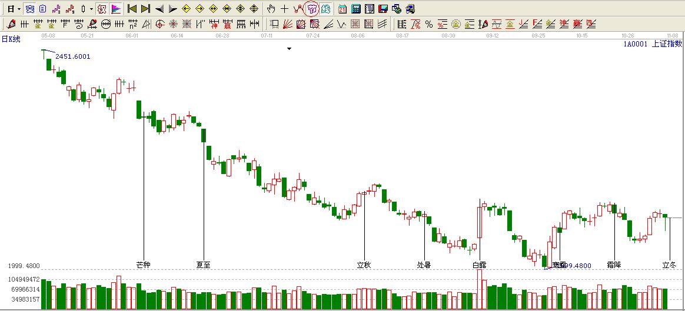Click the red floppy disk save icon
This screenshot has width=685, height=311.
383,9
